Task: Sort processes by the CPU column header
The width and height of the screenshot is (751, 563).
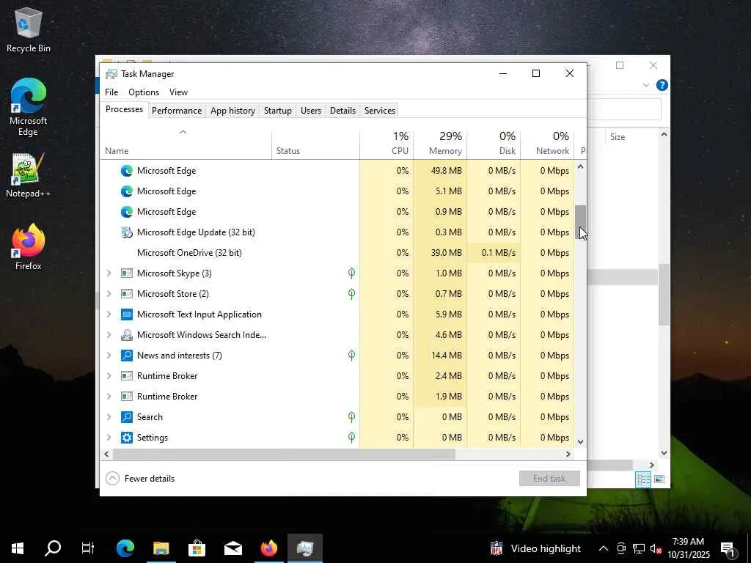Action: (387, 143)
